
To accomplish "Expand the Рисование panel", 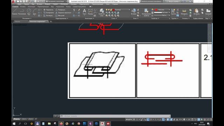I will pyautogui.click(x=27, y=19).
